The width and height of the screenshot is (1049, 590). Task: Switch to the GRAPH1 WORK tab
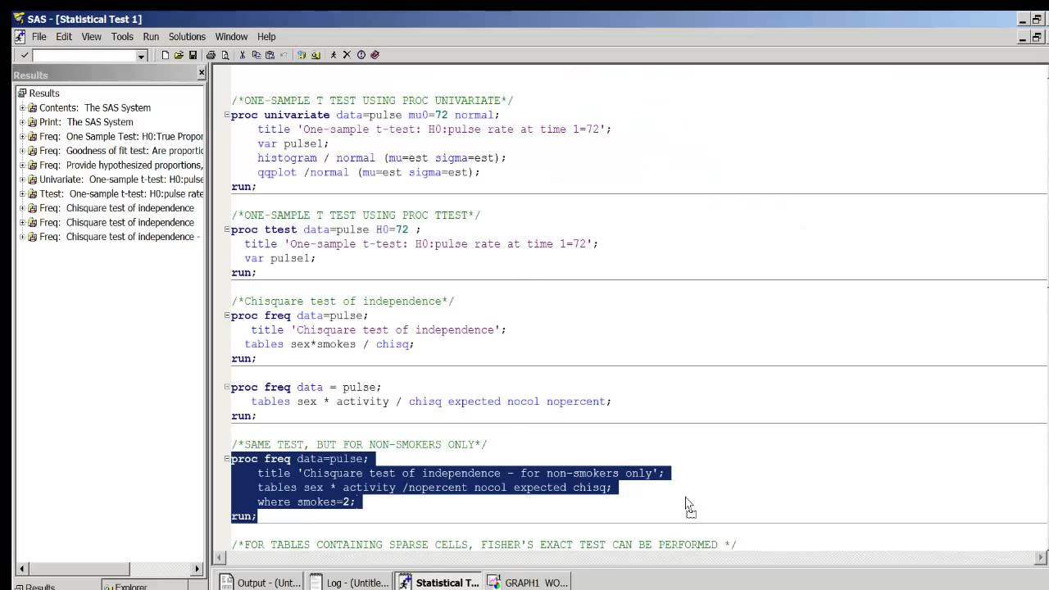(527, 583)
